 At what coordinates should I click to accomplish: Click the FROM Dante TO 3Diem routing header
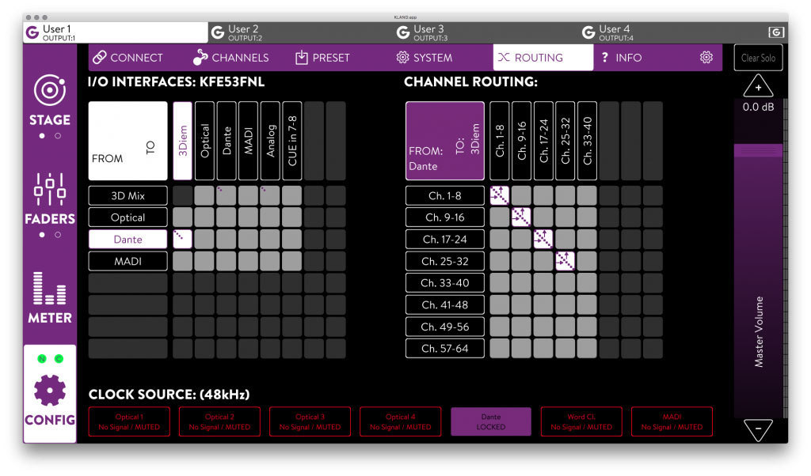click(x=445, y=141)
